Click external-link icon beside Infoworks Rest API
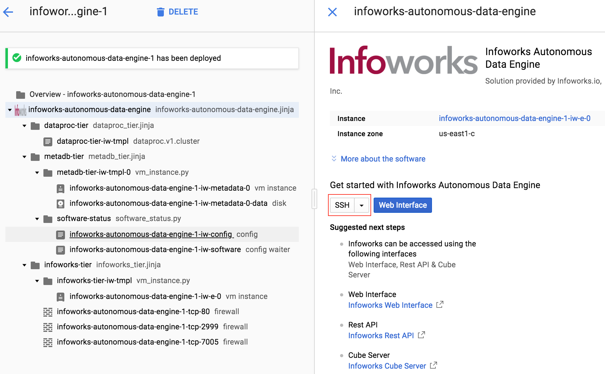This screenshot has height=374, width=605. pyautogui.click(x=422, y=335)
